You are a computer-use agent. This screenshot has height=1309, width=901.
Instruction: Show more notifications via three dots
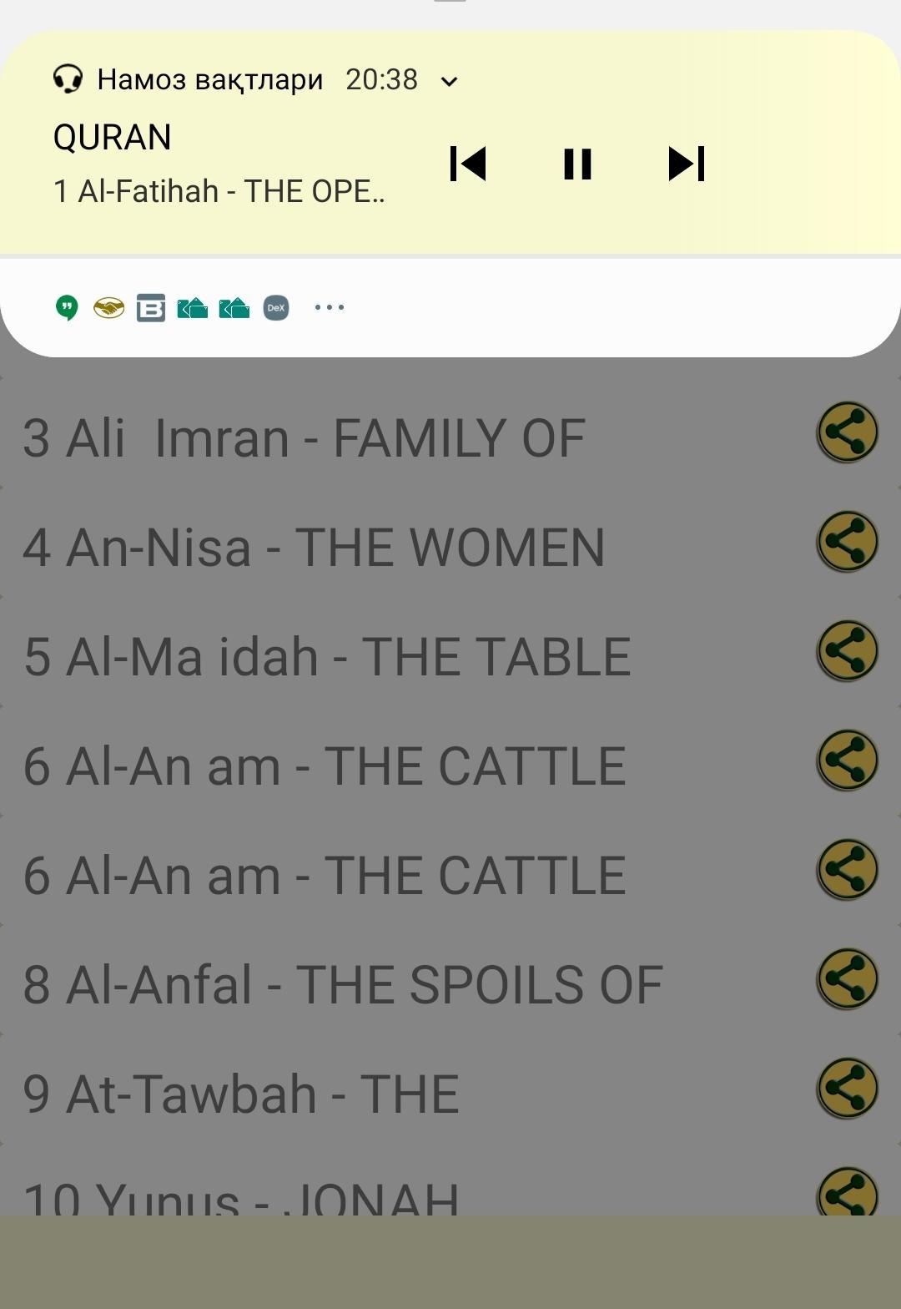(330, 308)
